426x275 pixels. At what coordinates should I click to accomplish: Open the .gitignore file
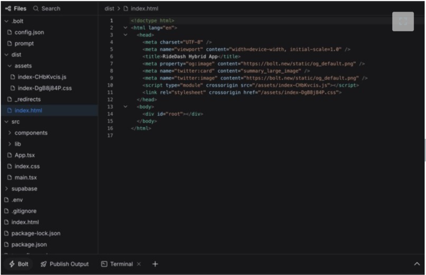coord(24,211)
